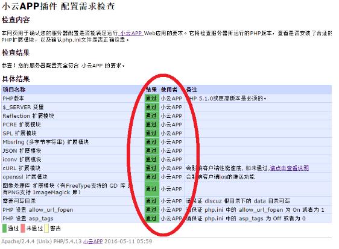The image size is (339, 249).
Task: Click the Mbsring 扩展模块 row name
Action: (46, 142)
